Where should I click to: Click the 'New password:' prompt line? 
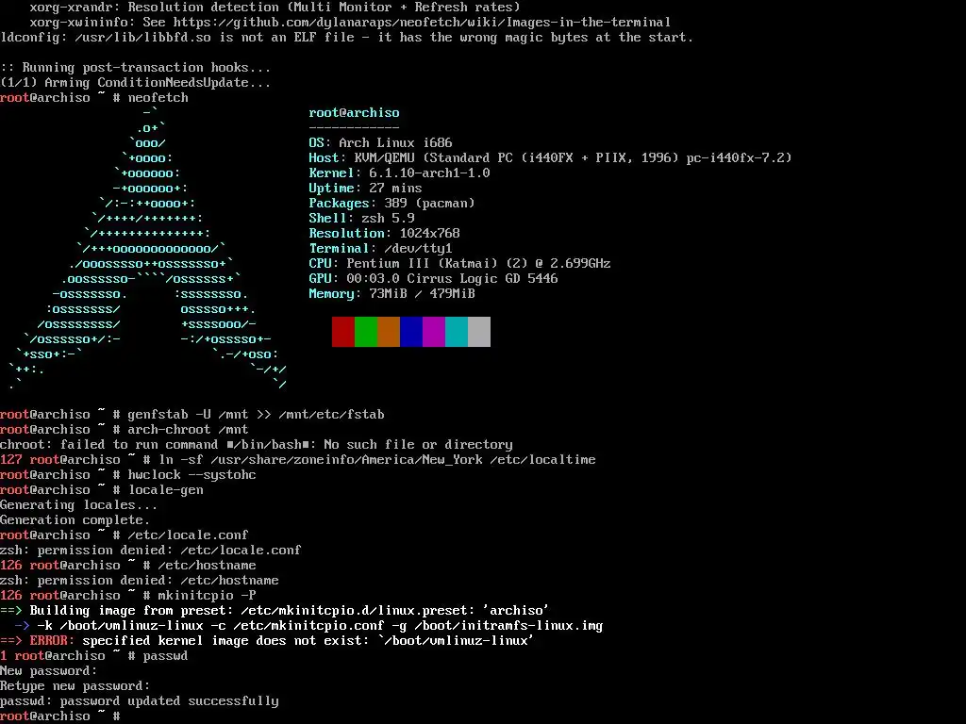49,671
